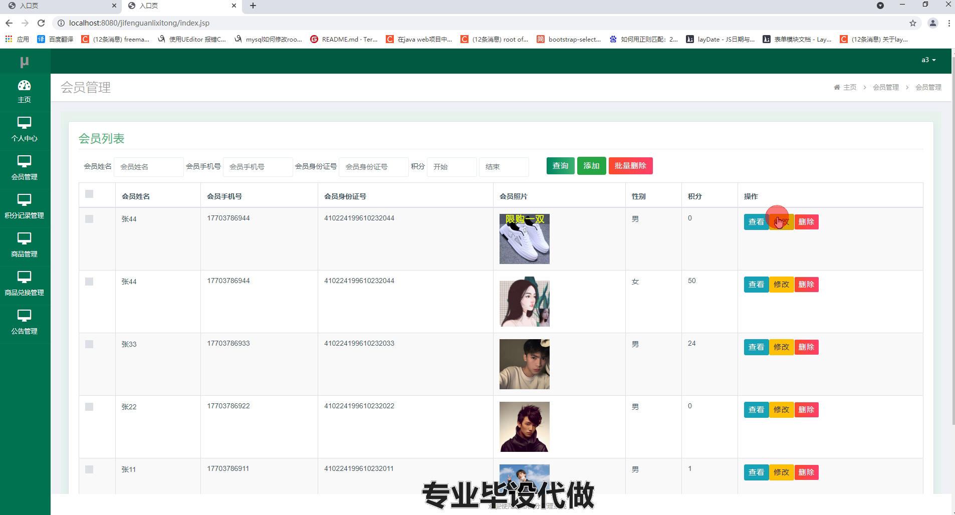The width and height of the screenshot is (955, 515).
Task: Click 修改 for the 张33 row
Action: [781, 347]
